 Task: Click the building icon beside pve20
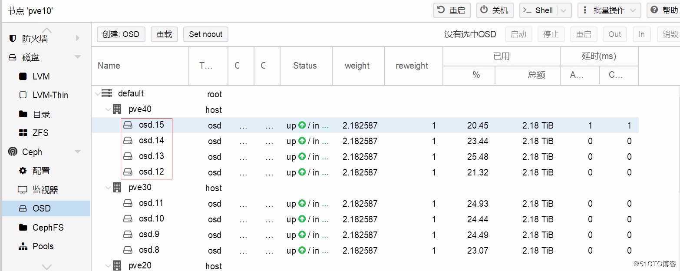(117, 265)
